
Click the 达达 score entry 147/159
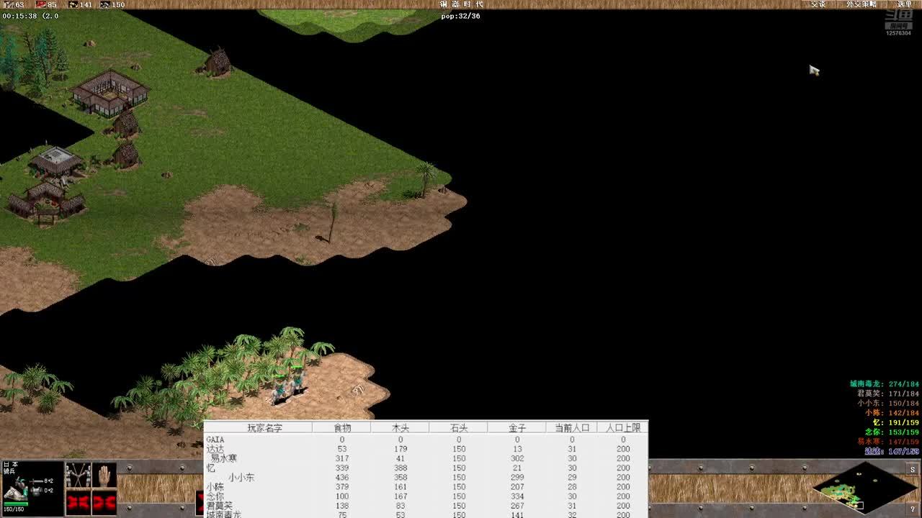click(x=892, y=451)
